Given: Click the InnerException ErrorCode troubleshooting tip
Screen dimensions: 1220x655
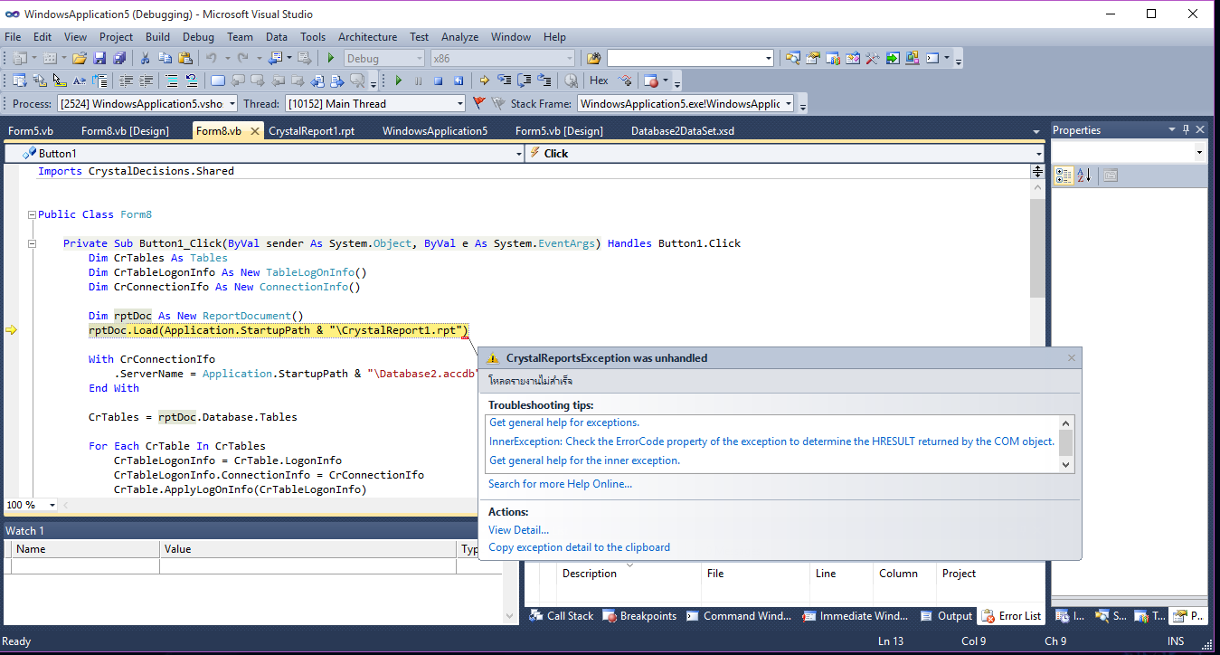Looking at the screenshot, I should point(771,441).
